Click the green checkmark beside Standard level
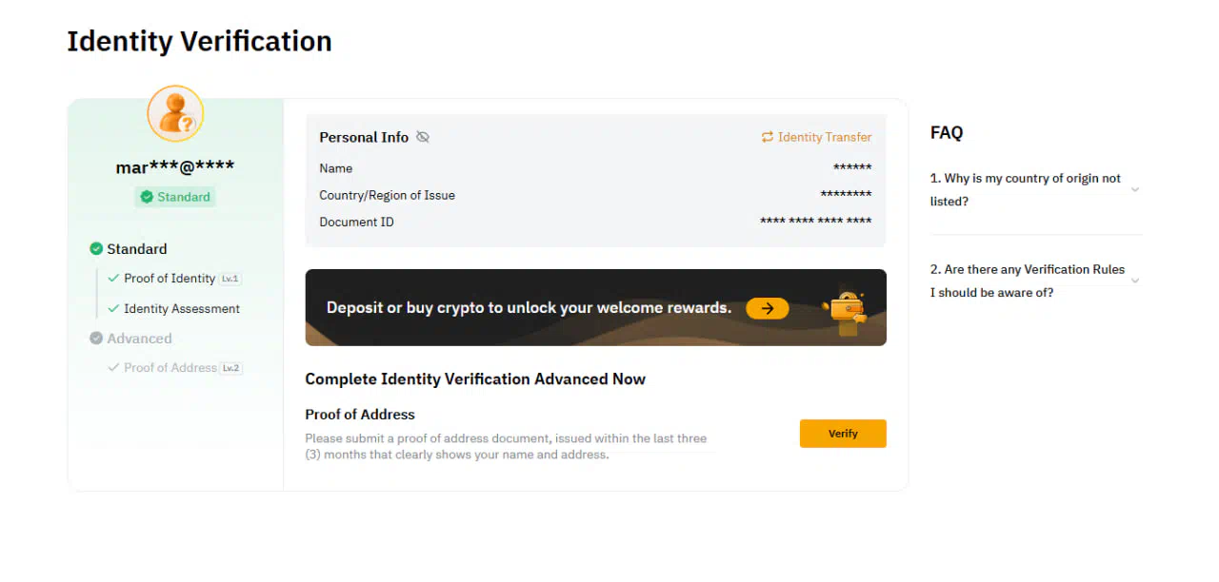Image resolution: width=1219 pixels, height=582 pixels. [x=96, y=248]
